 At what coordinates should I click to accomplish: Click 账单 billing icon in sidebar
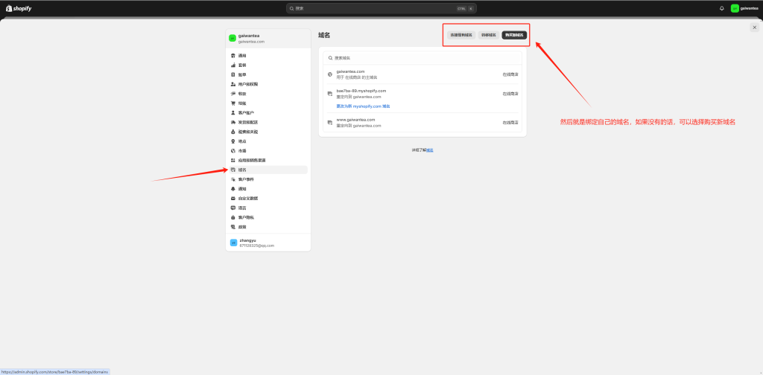point(233,74)
